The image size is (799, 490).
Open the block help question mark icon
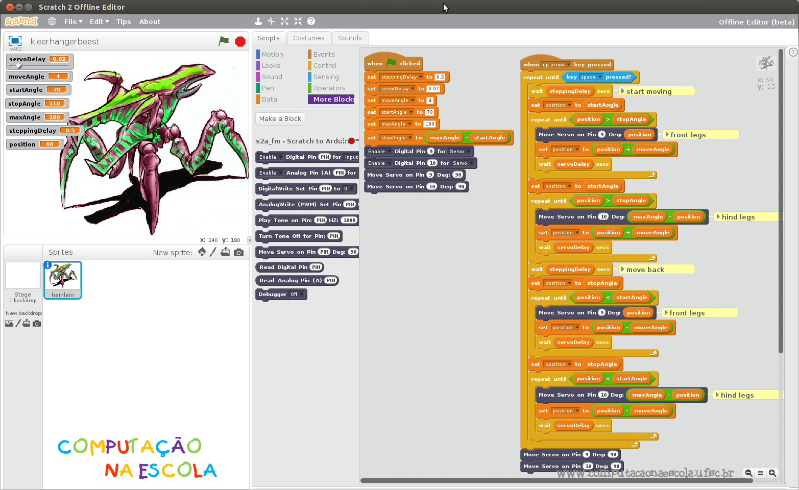pyautogui.click(x=311, y=21)
